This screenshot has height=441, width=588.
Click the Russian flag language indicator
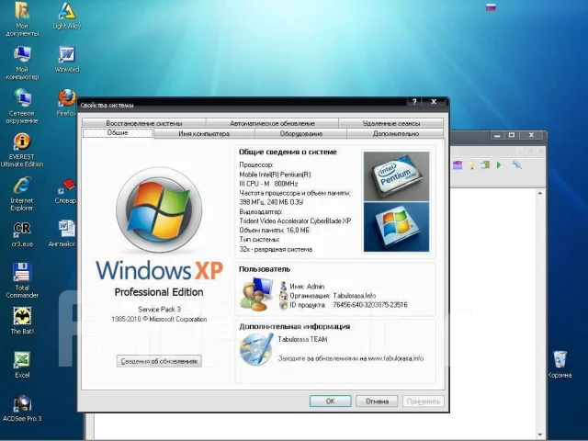(x=491, y=7)
